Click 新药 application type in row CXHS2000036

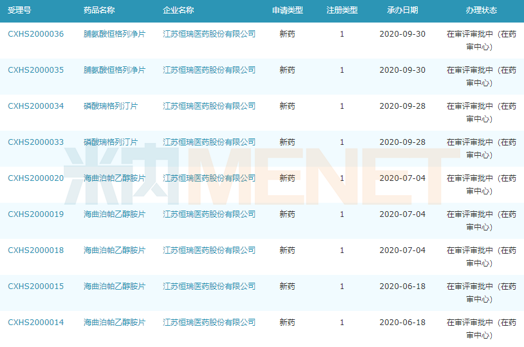(x=287, y=33)
